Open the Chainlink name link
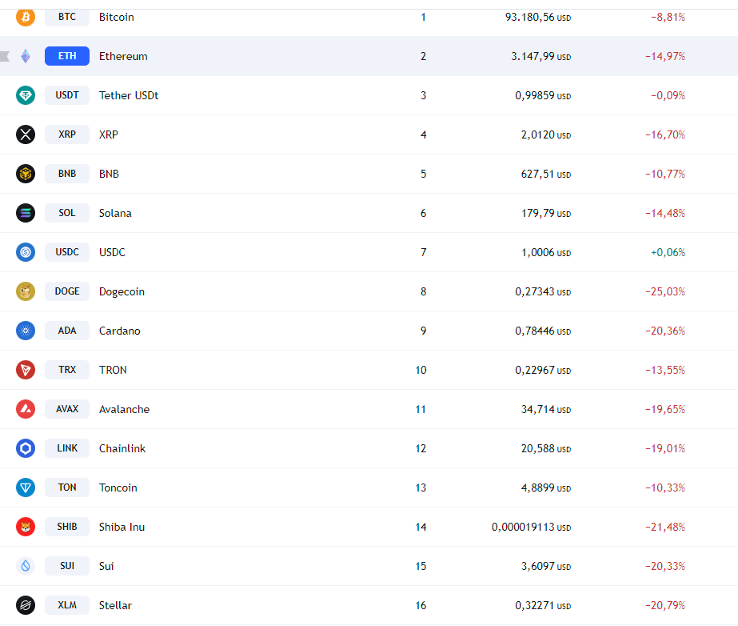Screen dimensions: 738x626 coord(122,448)
